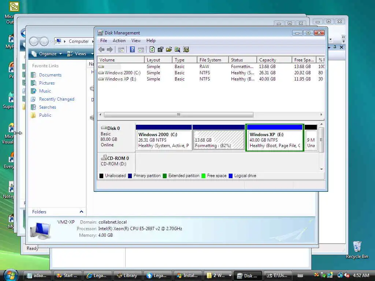375x281 pixels.
Task: Expand the Folders pane chevron in Explorer
Action: click(x=81, y=212)
